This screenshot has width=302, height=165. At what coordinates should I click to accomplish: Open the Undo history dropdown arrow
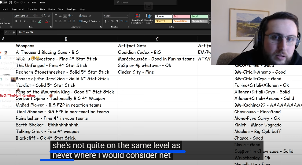click(18, 2)
